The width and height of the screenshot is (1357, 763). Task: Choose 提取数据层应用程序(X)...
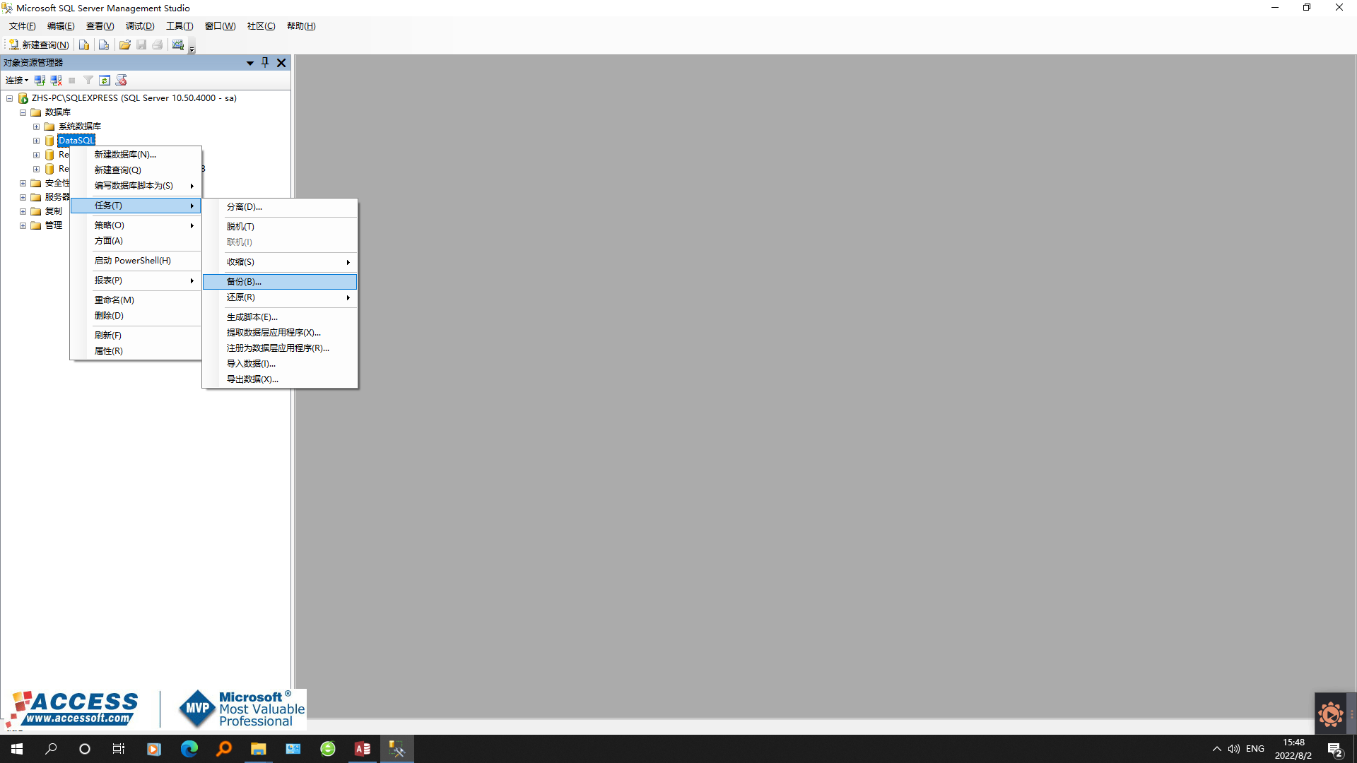(280, 333)
